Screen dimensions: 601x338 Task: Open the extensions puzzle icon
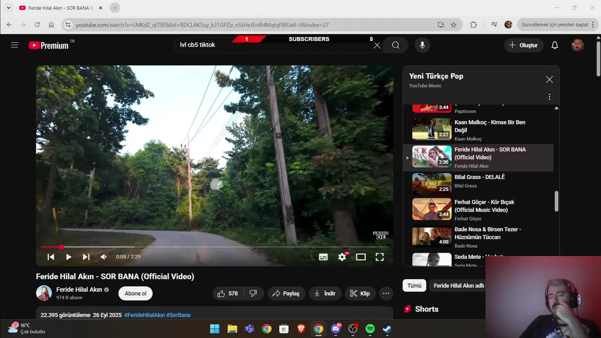(x=473, y=25)
